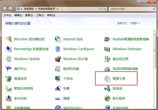Open the 管理工具 administrative tools icon
Image resolution: width=158 pixels, height=110 pixels.
click(107, 79)
